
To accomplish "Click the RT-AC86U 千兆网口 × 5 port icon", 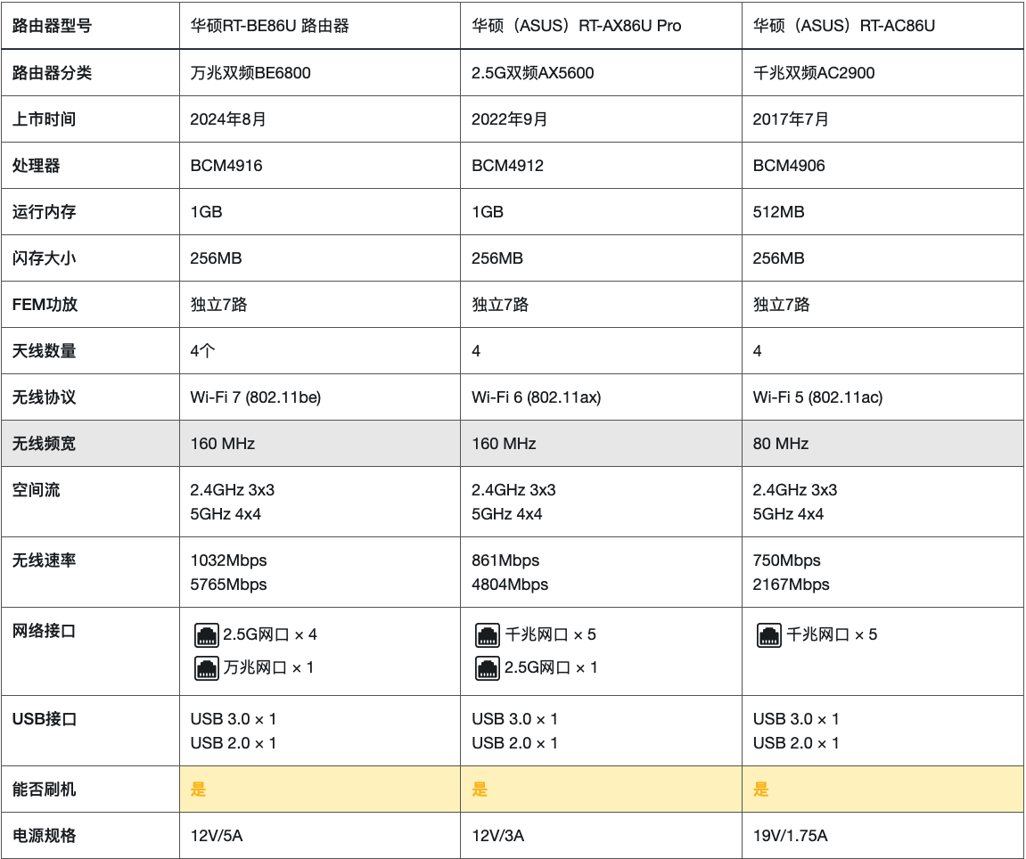I will pos(769,635).
